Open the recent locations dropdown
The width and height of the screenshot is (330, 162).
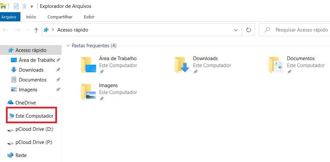click(x=28, y=30)
